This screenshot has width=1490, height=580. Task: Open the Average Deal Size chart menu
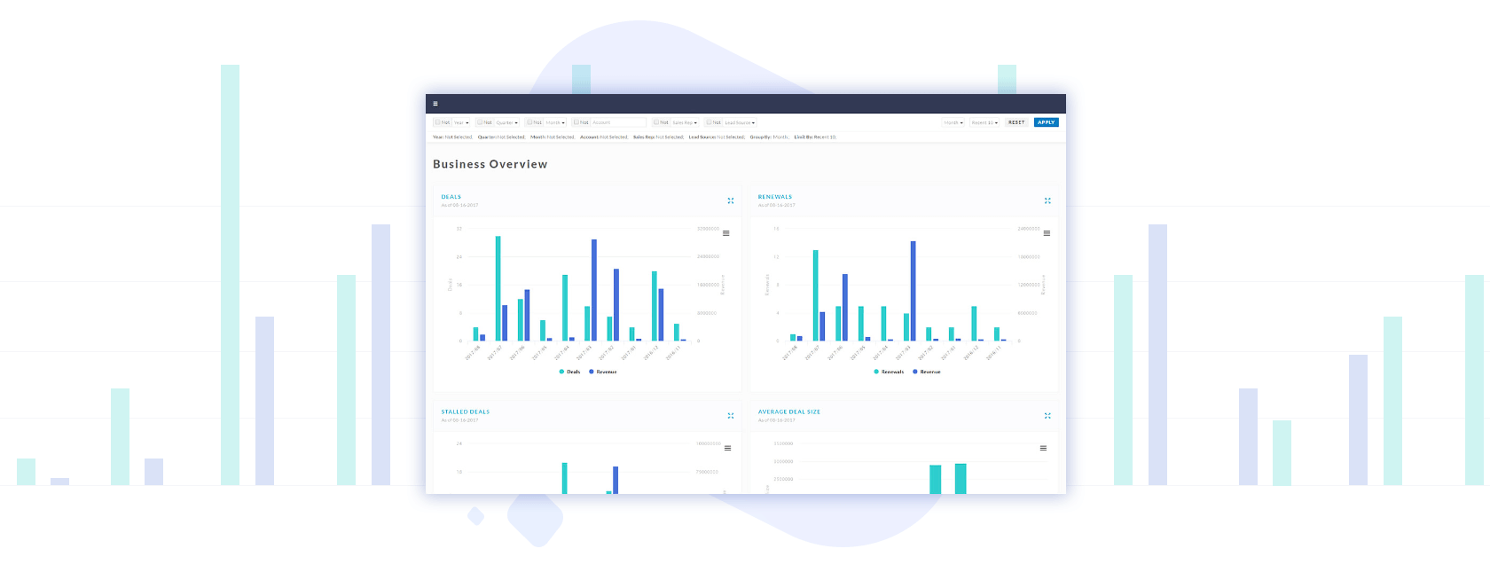(x=1043, y=448)
